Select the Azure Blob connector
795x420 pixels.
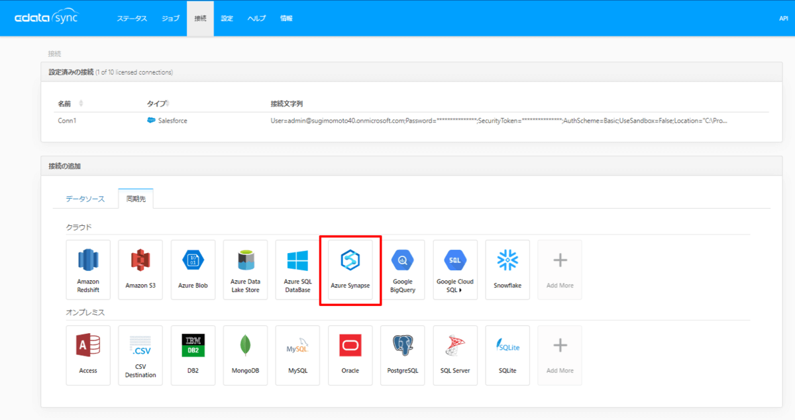(193, 269)
